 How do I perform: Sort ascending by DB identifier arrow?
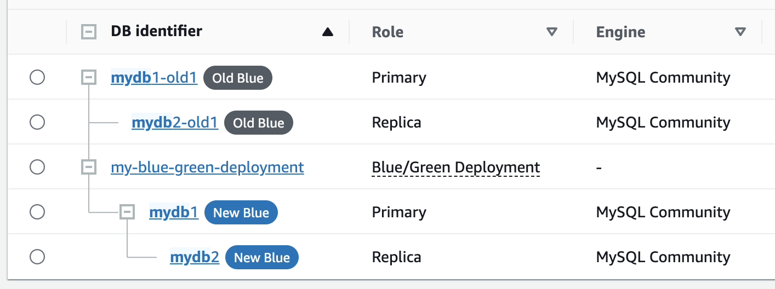coord(328,32)
